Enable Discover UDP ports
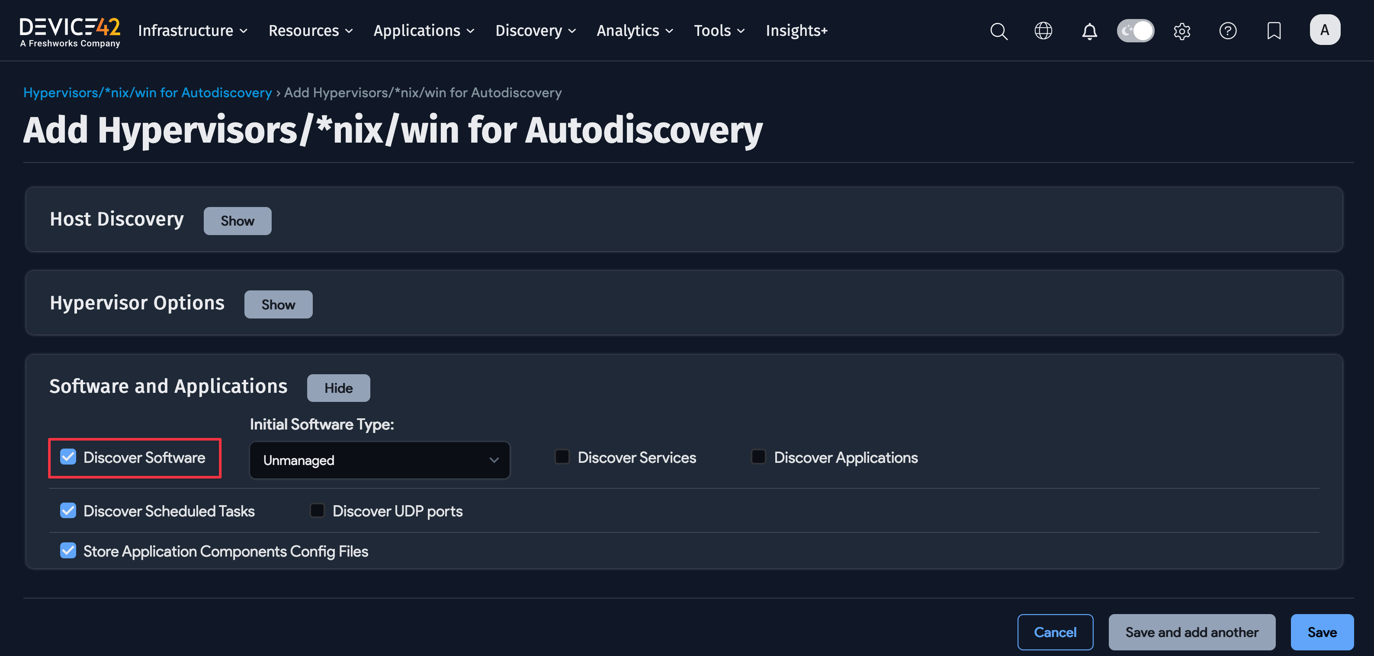The width and height of the screenshot is (1374, 656). pyautogui.click(x=317, y=510)
